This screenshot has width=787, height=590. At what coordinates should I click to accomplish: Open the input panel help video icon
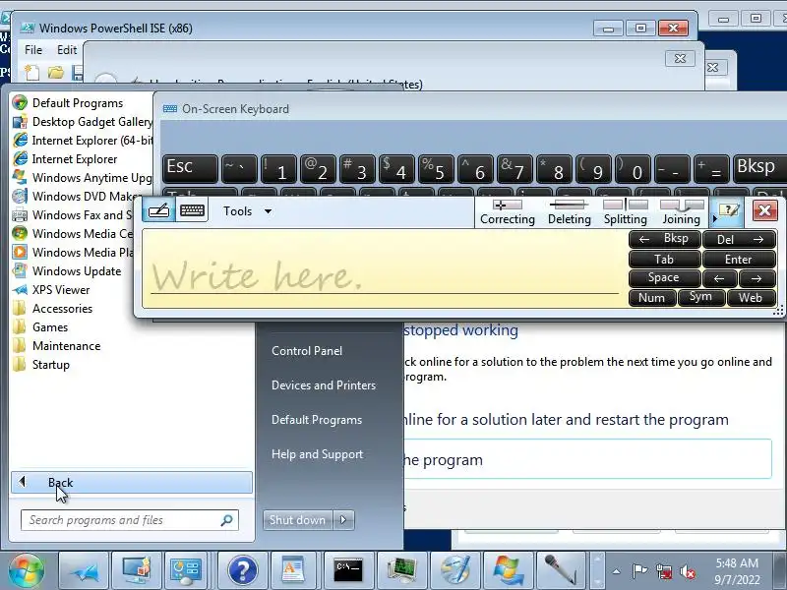click(728, 210)
